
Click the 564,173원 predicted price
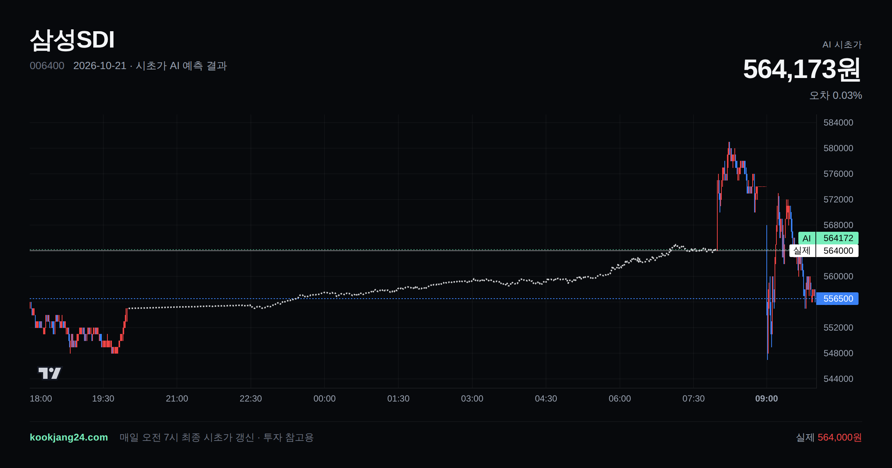pos(802,69)
